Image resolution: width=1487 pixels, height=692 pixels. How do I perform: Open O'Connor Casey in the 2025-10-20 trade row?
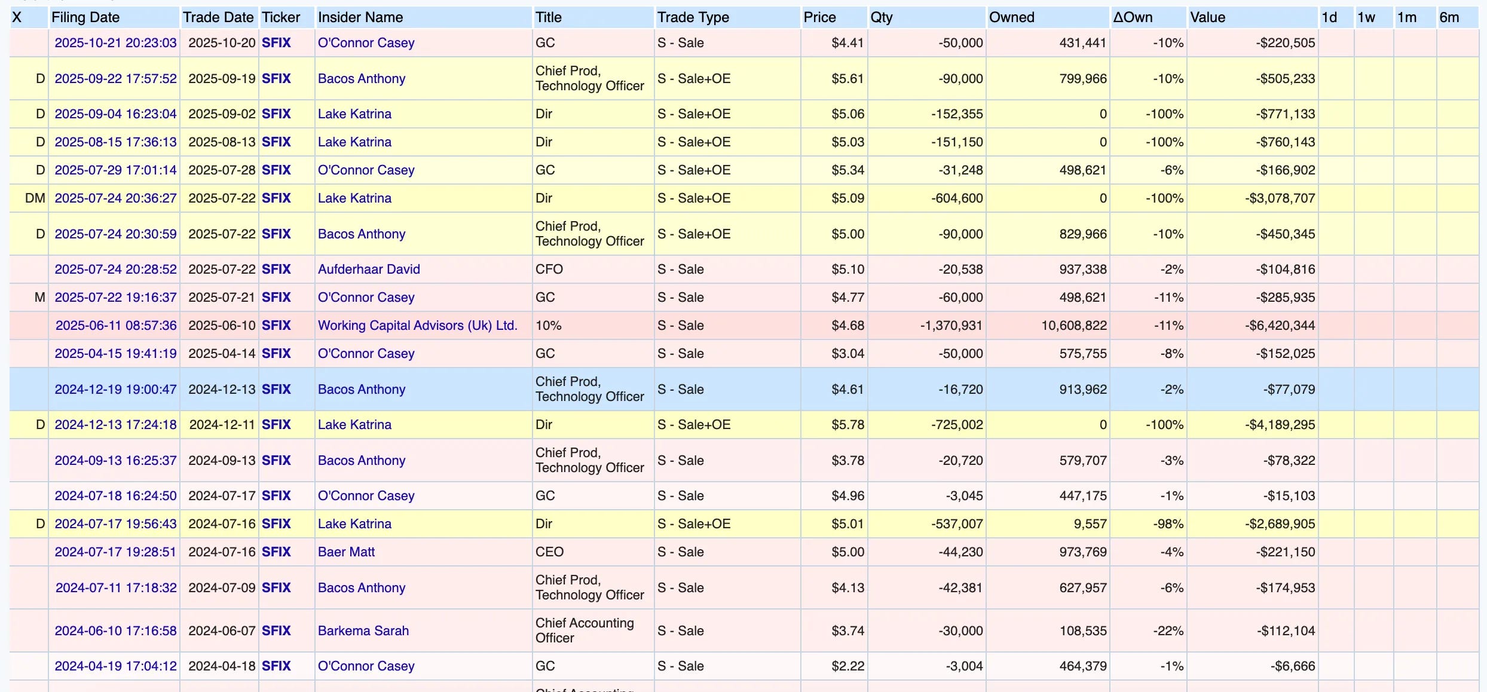366,43
